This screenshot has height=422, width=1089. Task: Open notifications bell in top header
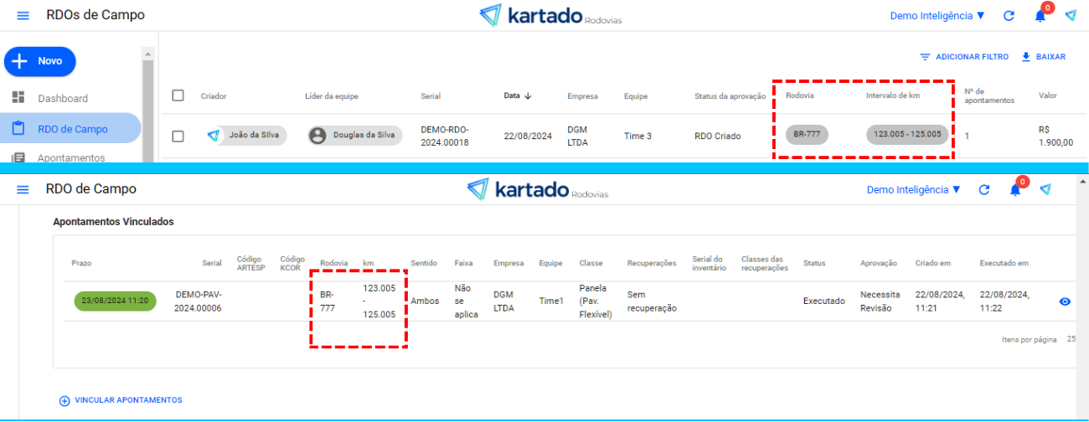[x=1040, y=16]
